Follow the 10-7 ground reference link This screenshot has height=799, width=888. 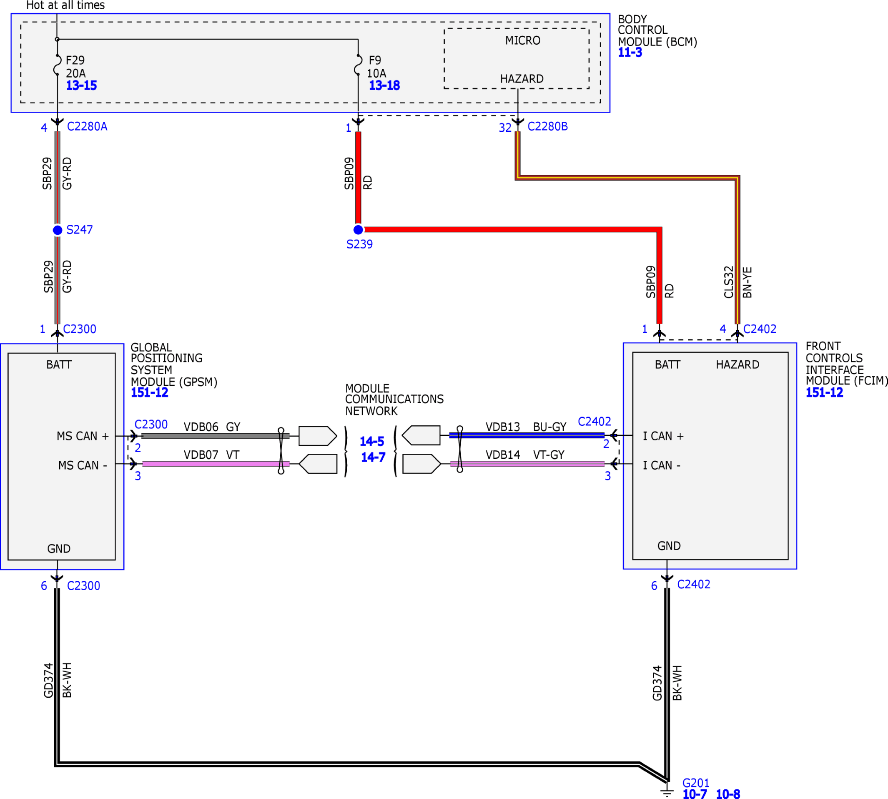695,794
